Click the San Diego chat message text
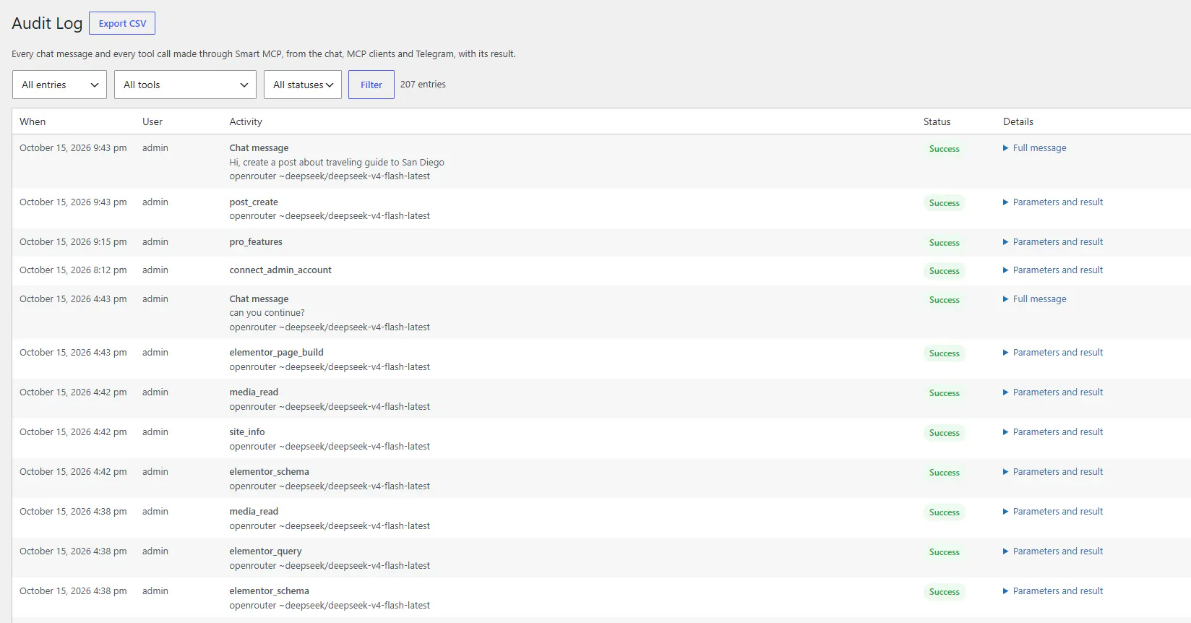Viewport: 1191px width, 623px height. coord(337,163)
